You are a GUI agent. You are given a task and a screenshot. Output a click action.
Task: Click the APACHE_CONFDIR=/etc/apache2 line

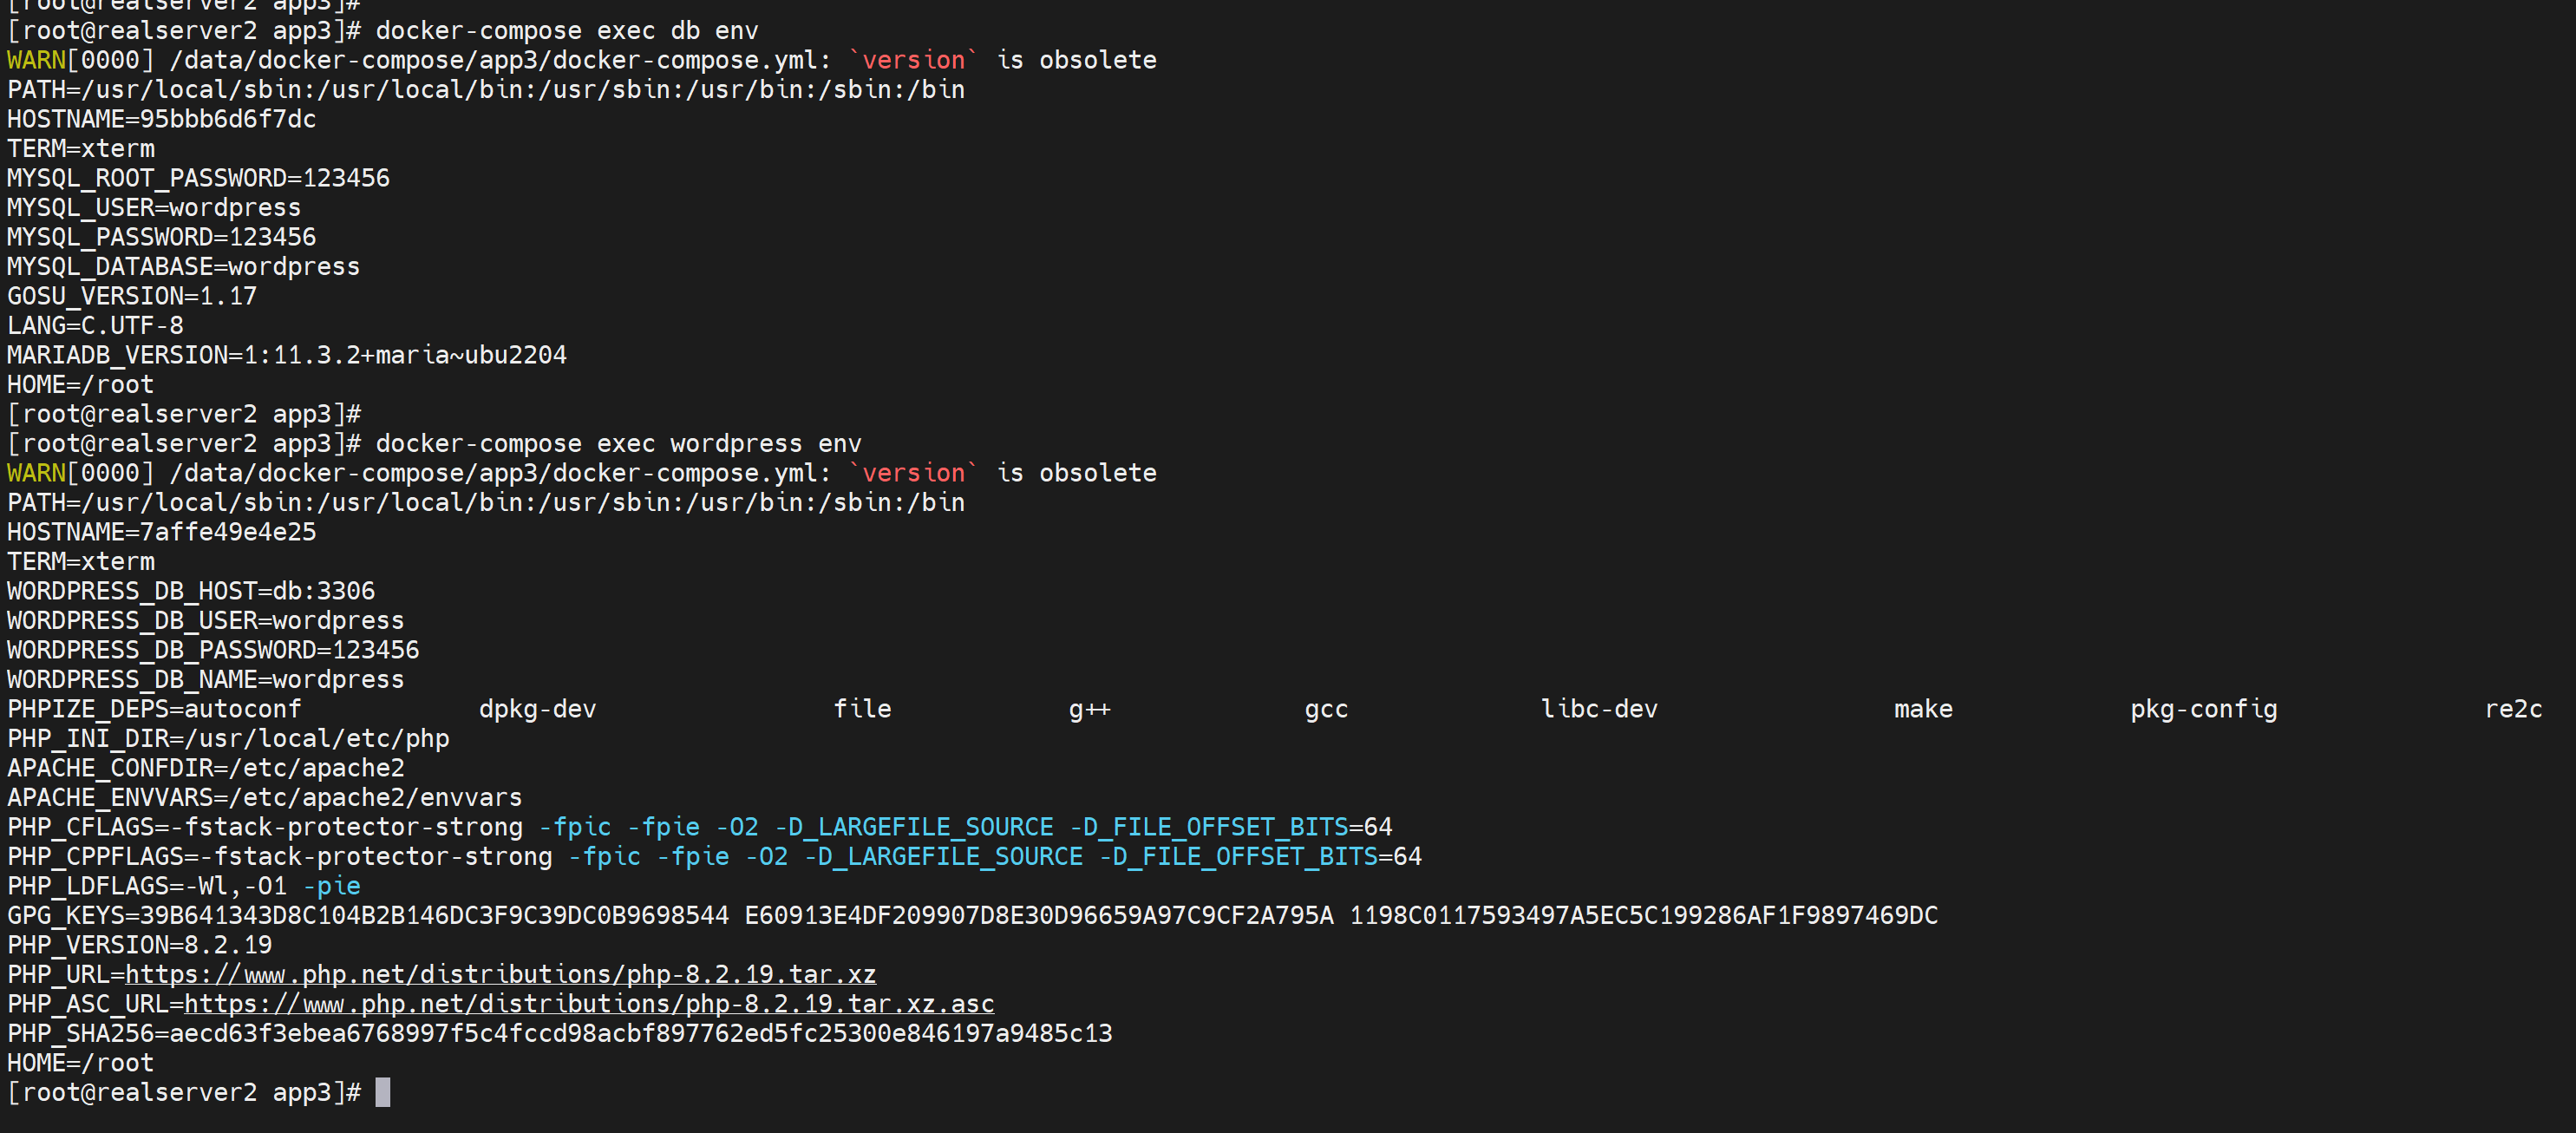(205, 768)
